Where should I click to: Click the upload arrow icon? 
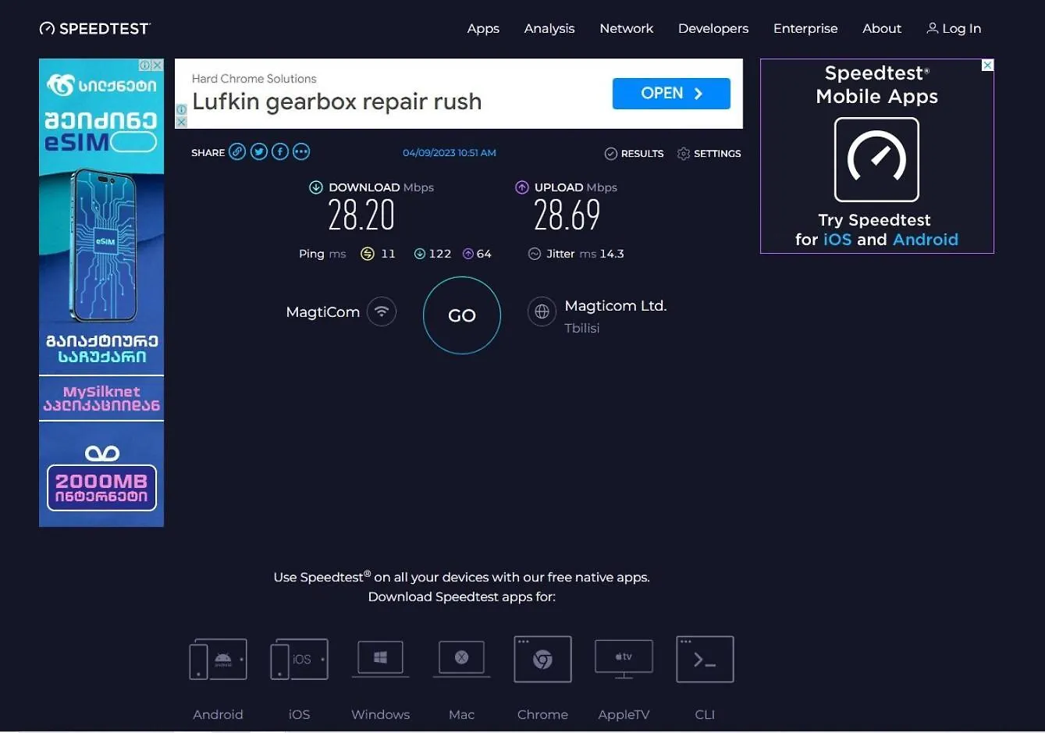click(522, 187)
